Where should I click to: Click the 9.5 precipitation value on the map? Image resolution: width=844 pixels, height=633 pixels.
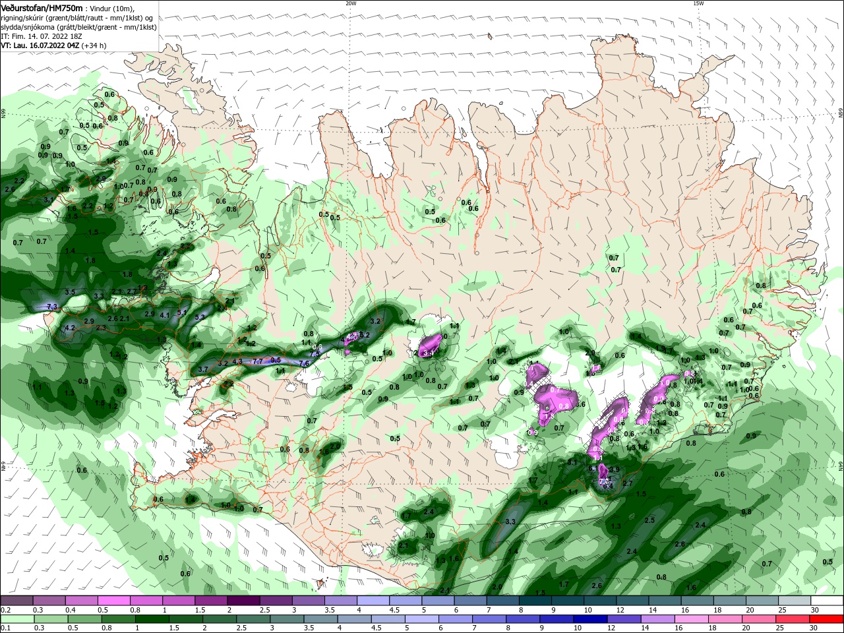pyautogui.click(x=276, y=360)
